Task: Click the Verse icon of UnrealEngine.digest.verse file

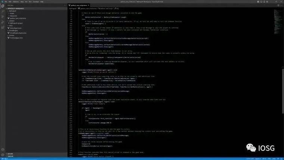Action: point(9,33)
